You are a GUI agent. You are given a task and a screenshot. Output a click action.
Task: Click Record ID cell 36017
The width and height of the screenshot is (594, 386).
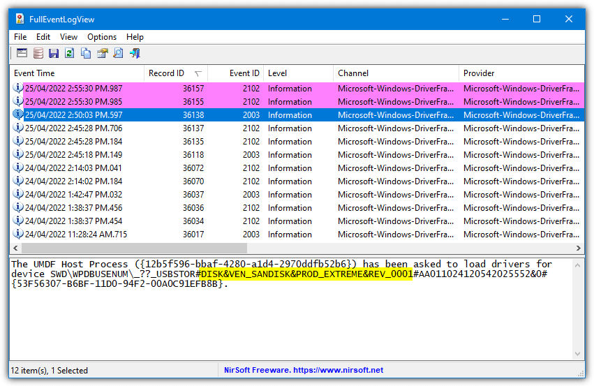pos(193,234)
